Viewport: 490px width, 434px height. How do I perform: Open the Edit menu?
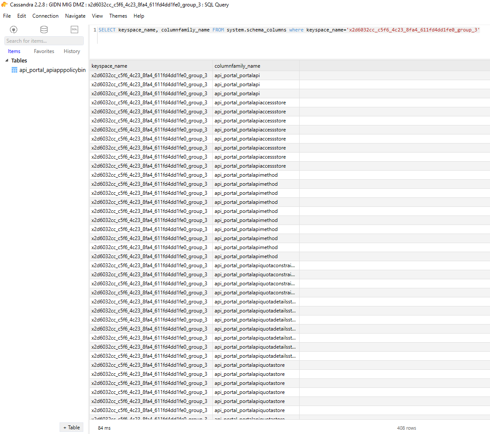(22, 16)
